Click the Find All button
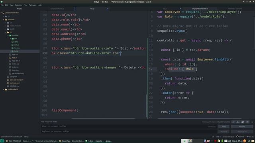255x143 pixels. (x=242, y=127)
